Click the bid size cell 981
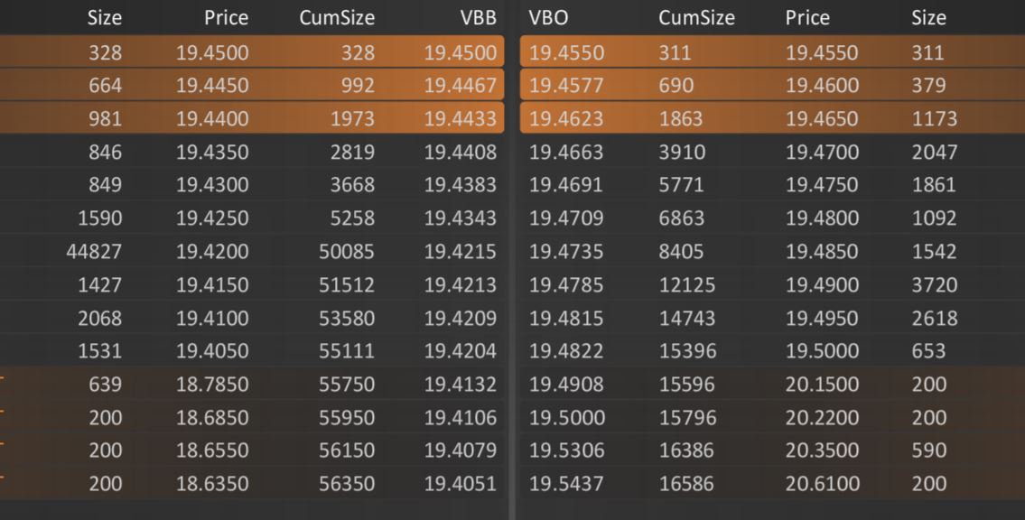 click(105, 119)
